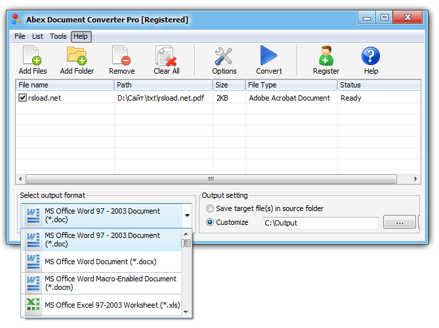Click the format list vertical scroll thumb
Image resolution: width=439 pixels, height=328 pixels.
pos(186,243)
